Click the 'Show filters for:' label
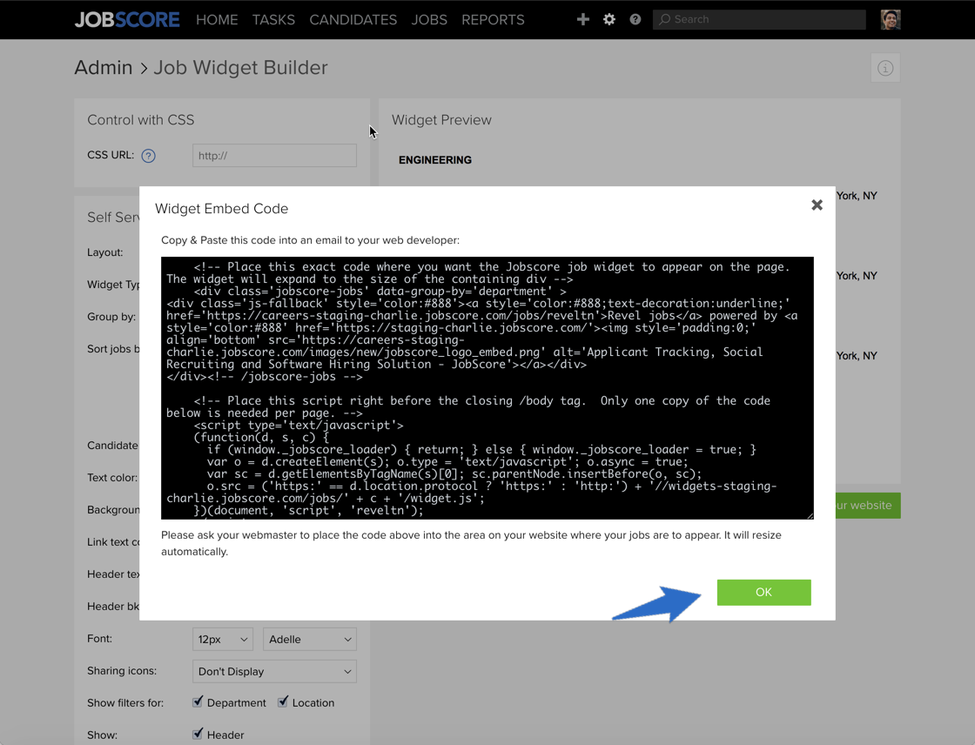Image resolution: width=975 pixels, height=745 pixels. tap(125, 703)
